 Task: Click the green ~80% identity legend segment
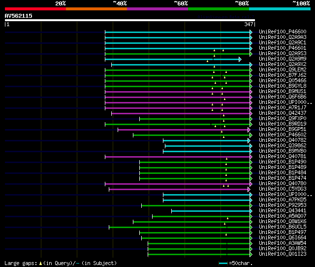click(219, 9)
